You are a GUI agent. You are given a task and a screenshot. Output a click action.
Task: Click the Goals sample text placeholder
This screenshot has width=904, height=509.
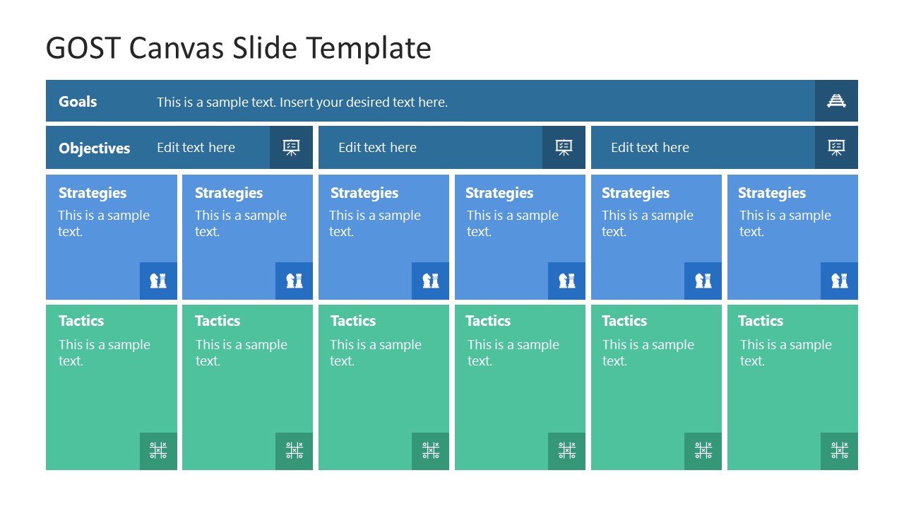(302, 103)
